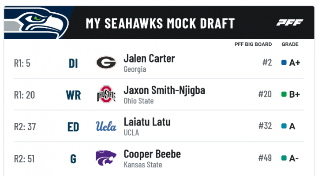
Task: Select Cooper Beebe player name
Action: (x=152, y=154)
